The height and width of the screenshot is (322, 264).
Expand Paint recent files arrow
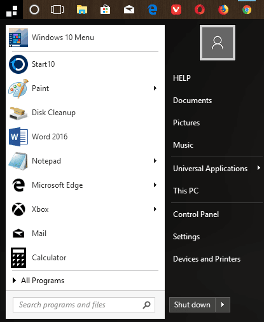(x=155, y=88)
